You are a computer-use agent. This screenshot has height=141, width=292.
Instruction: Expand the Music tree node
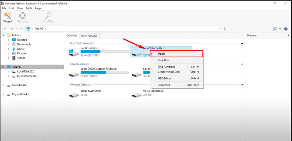tap(9, 49)
